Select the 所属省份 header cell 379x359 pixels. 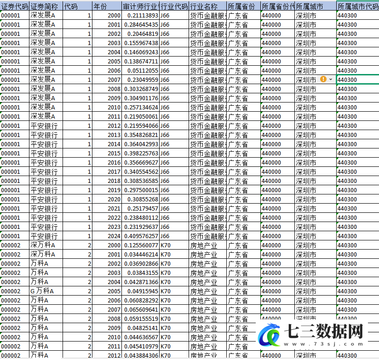point(244,6)
